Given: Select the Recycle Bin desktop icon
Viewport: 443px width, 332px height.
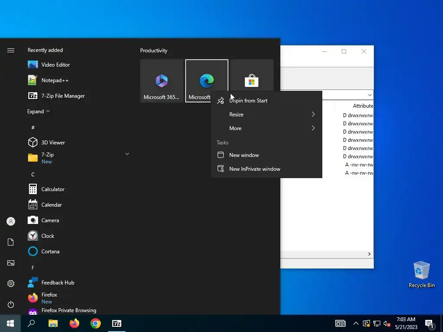Looking at the screenshot, I should click(x=421, y=275).
